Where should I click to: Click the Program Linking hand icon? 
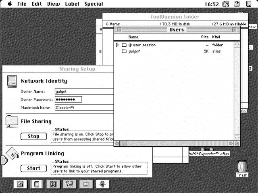(12, 155)
